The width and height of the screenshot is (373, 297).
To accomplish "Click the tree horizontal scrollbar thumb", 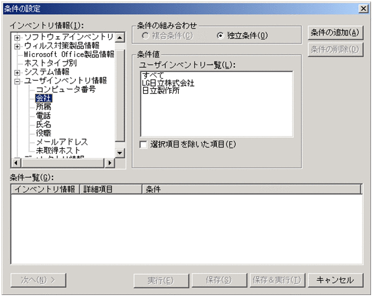I will click(x=63, y=163).
